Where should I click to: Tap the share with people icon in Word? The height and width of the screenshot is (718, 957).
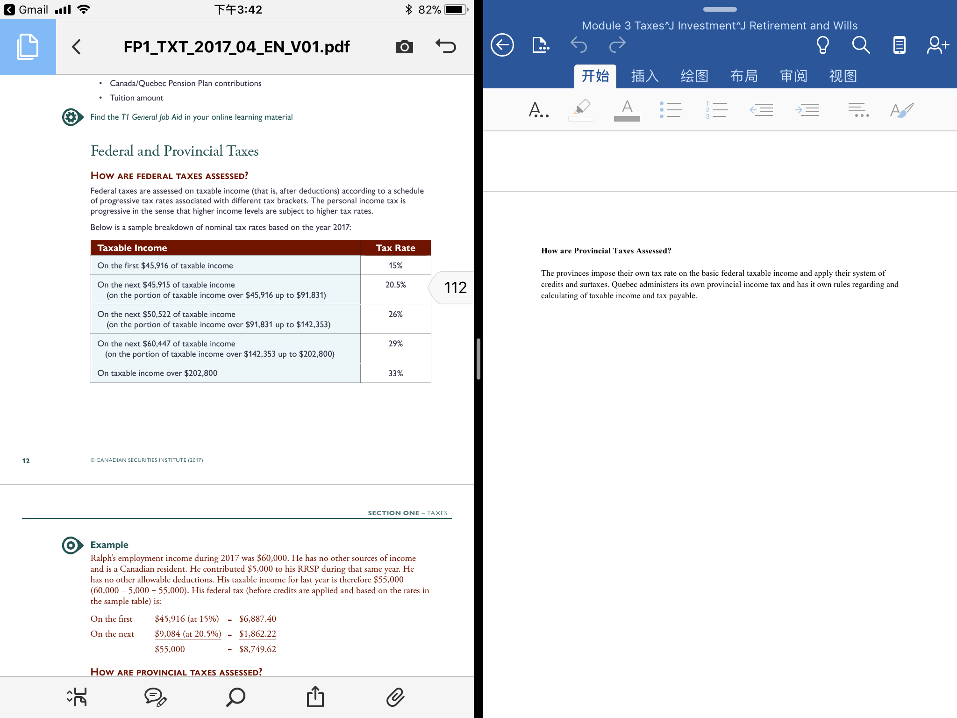click(938, 45)
